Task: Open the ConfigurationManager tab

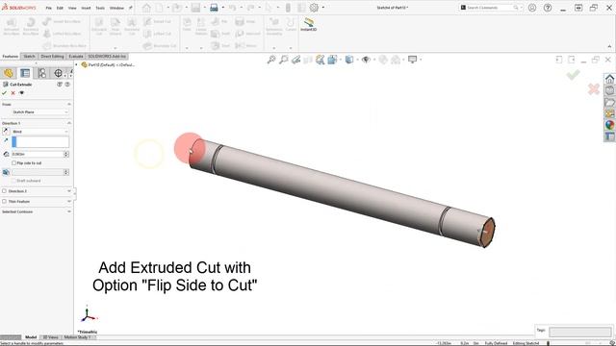Action: [x=41, y=73]
